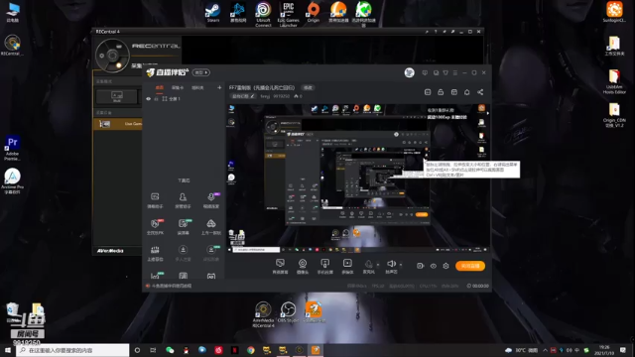Toggle lock icon of the full-screen source
The image size is (635, 357).
point(157,99)
